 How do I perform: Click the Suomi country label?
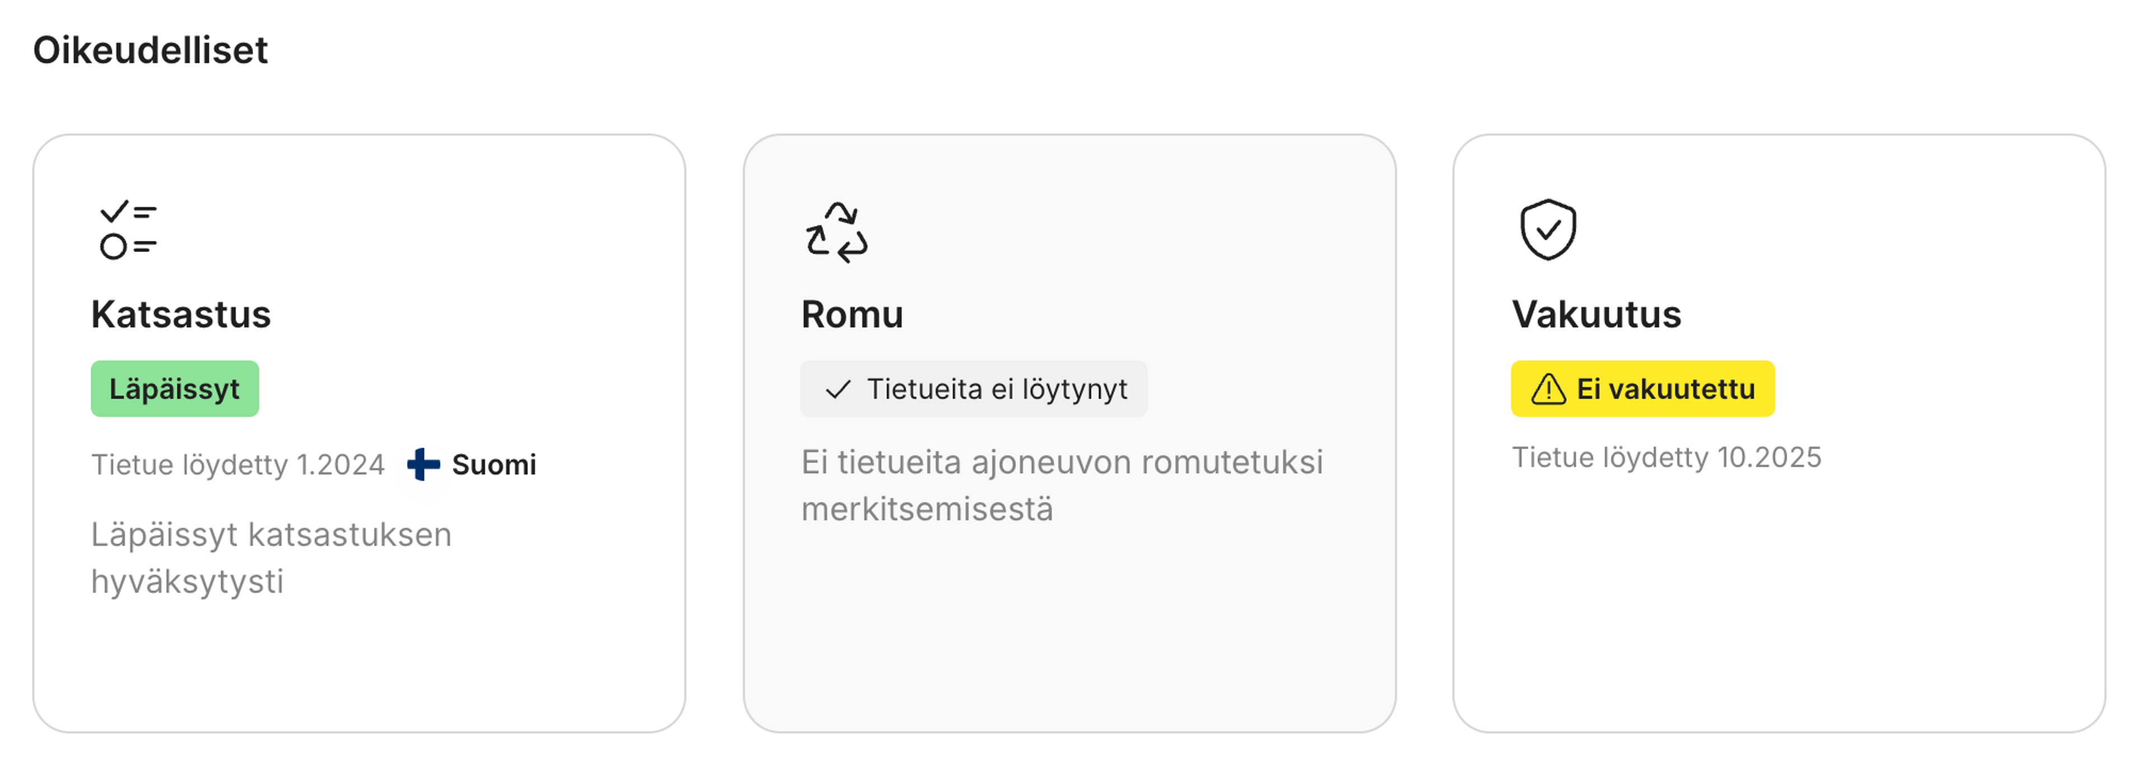[493, 465]
